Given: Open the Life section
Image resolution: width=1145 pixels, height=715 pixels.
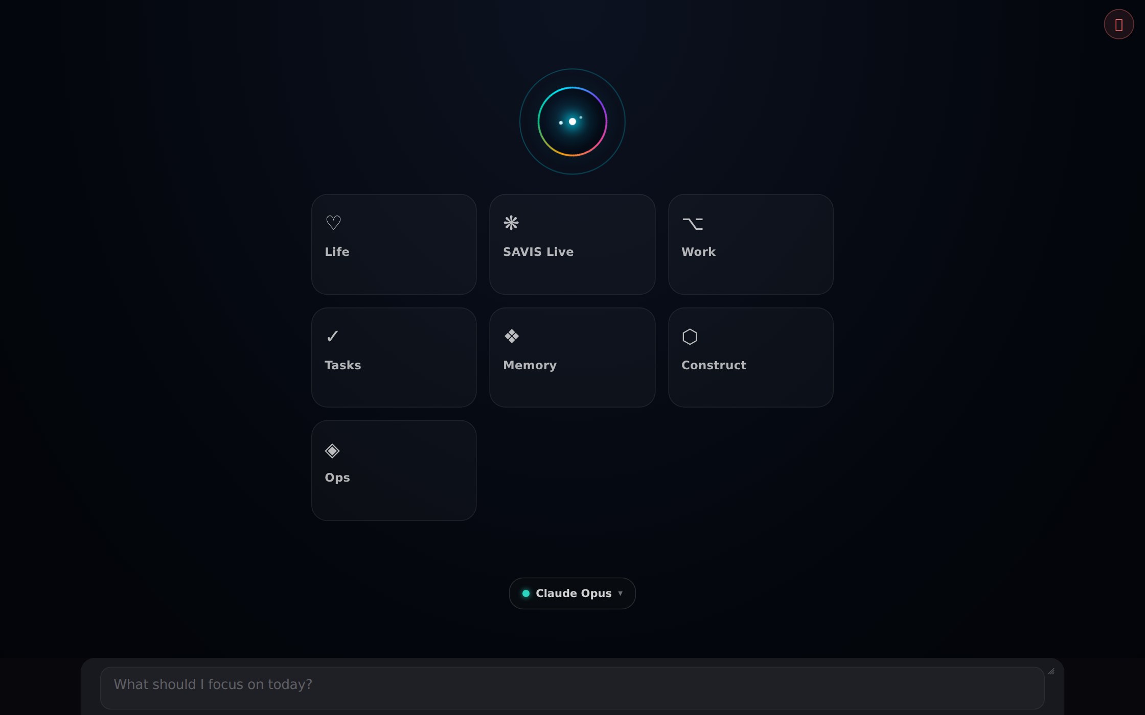Looking at the screenshot, I should (394, 244).
